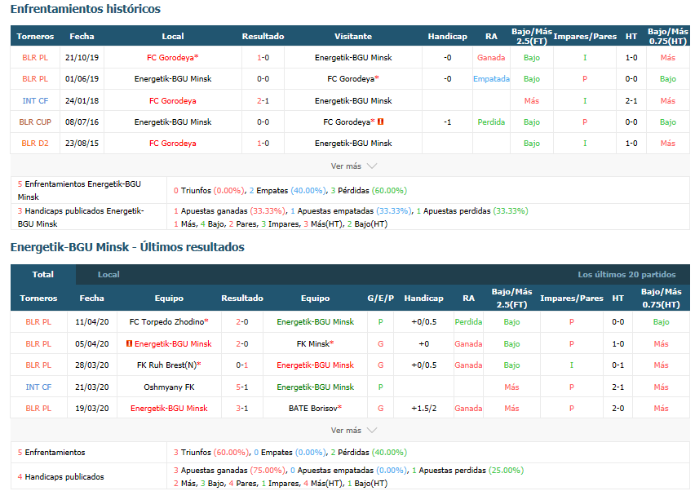Open Oshmyany FK team link
Image resolution: width=695 pixels, height=491 pixels.
point(169,387)
